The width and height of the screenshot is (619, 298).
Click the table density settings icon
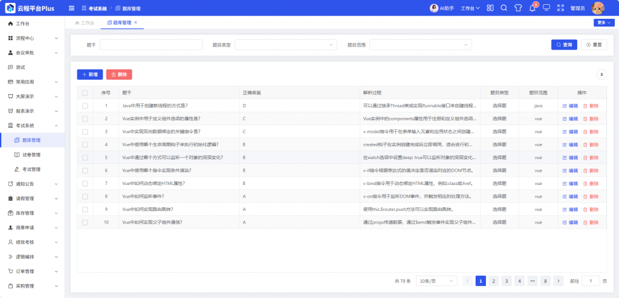click(601, 74)
